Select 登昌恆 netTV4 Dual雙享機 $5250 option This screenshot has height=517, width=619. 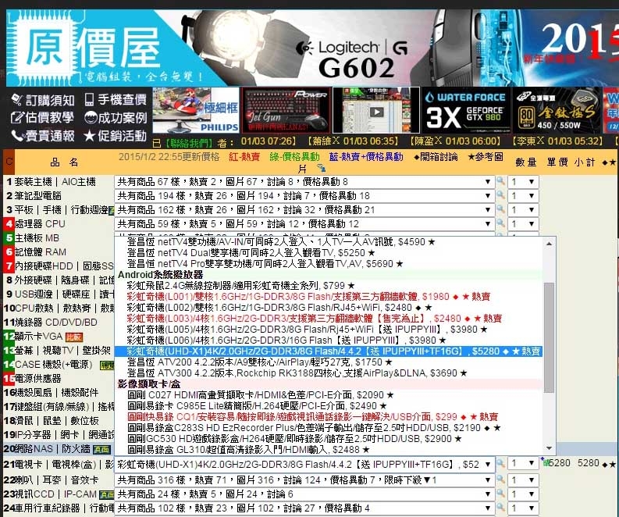(251, 253)
